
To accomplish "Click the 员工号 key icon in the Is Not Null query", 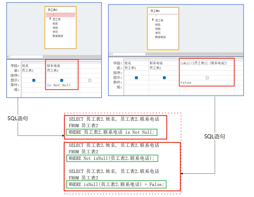I will (50, 19).
